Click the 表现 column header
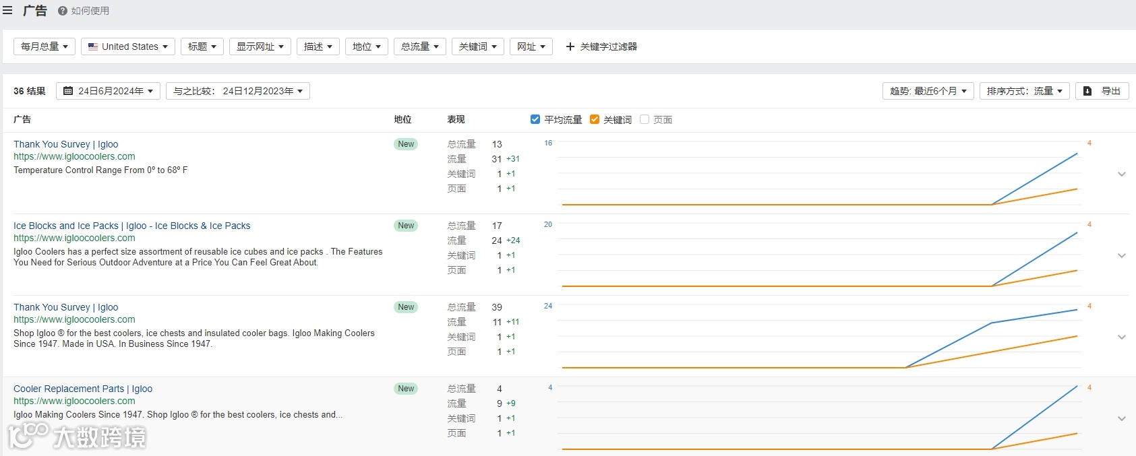 coord(456,119)
